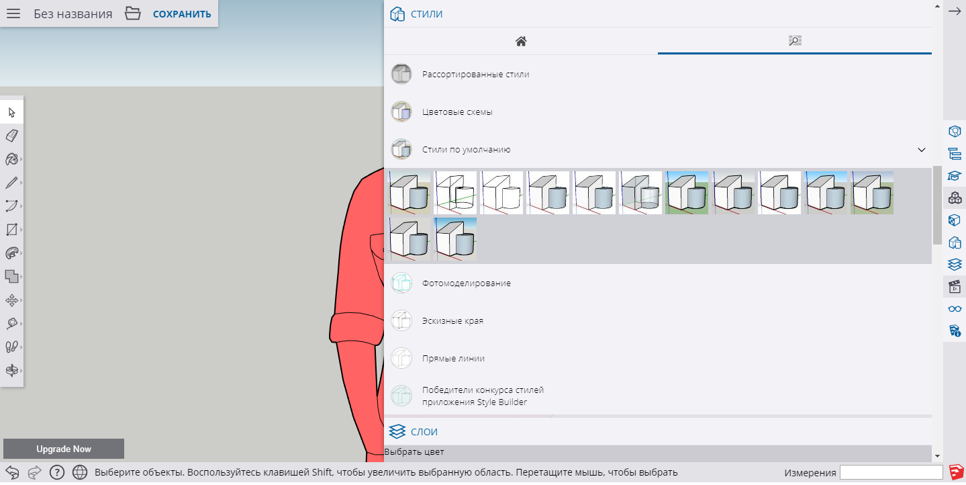Open the Instructor graduation cap panel

pos(955,175)
